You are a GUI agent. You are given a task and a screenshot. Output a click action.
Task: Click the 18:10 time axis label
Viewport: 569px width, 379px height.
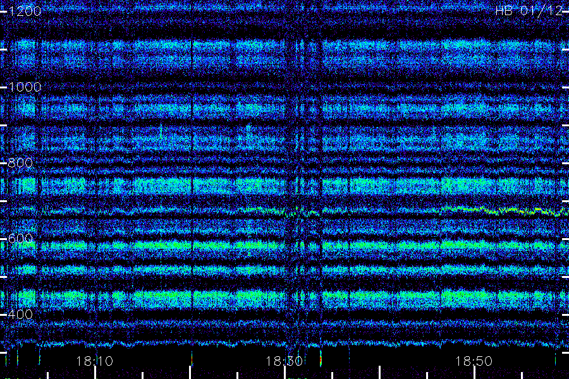(95, 361)
